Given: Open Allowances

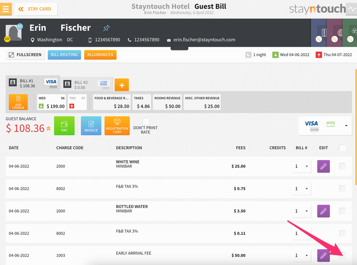Looking at the screenshot, I should 100,55.
